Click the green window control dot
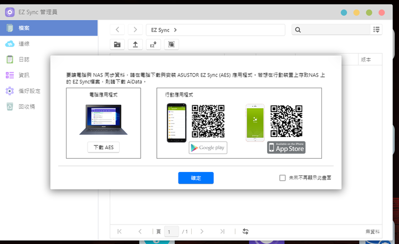Screen dimensions: 399x244 [x=369, y=13]
